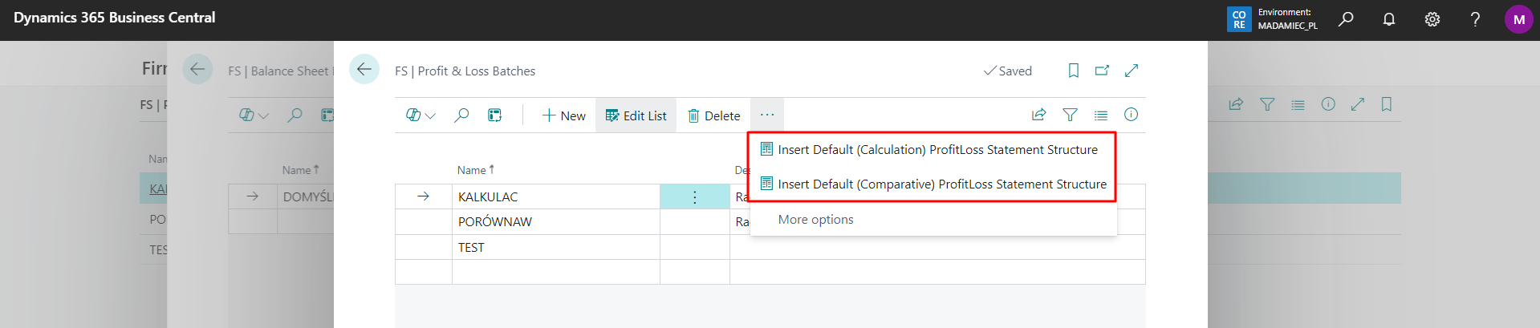Collapse the three-dots overflow menu
Viewport: 1540px width, 328px height.
[767, 115]
